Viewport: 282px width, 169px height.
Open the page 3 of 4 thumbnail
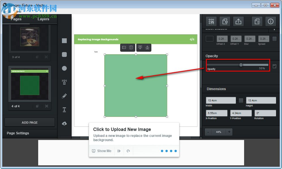[x=30, y=37]
